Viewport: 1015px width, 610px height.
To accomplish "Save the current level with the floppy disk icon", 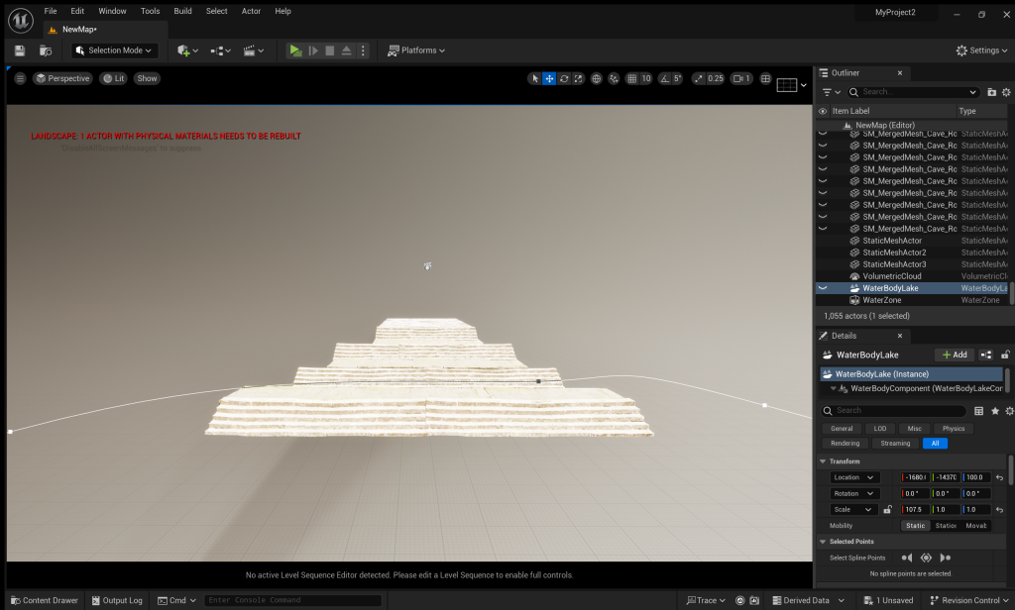I will (x=20, y=51).
